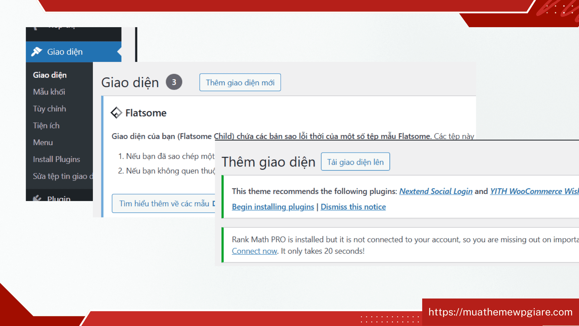Click Begin installing plugins link
579x326 pixels.
pyautogui.click(x=273, y=207)
